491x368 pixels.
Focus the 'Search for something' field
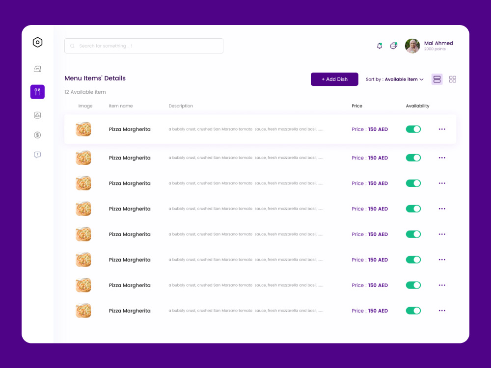(144, 46)
